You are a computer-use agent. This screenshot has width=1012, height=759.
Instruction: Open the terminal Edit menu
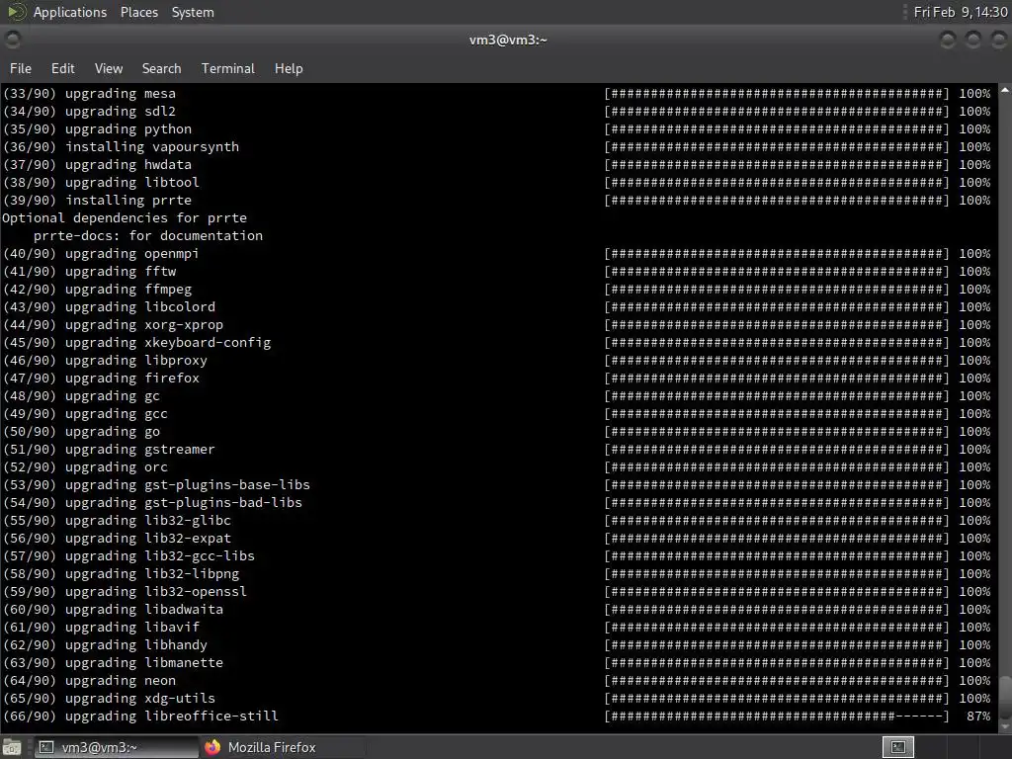pos(62,68)
